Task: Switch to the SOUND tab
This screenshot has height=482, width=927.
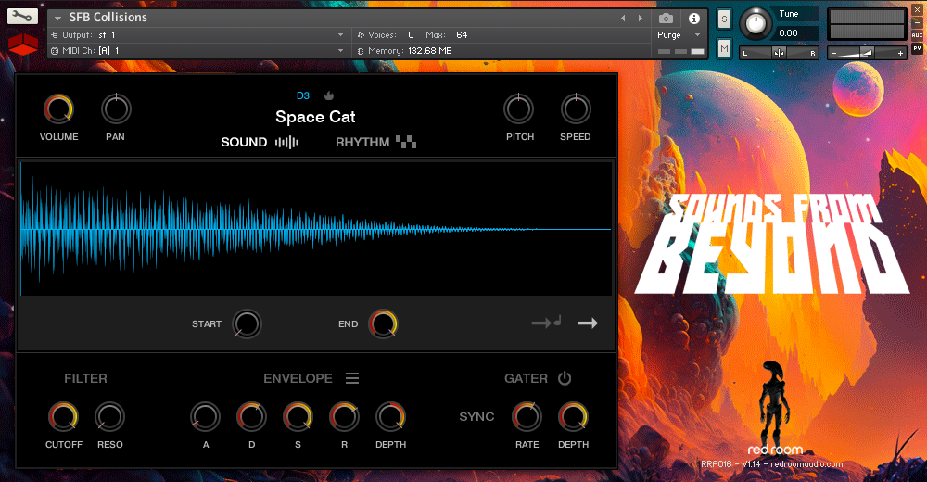Action: (x=244, y=142)
